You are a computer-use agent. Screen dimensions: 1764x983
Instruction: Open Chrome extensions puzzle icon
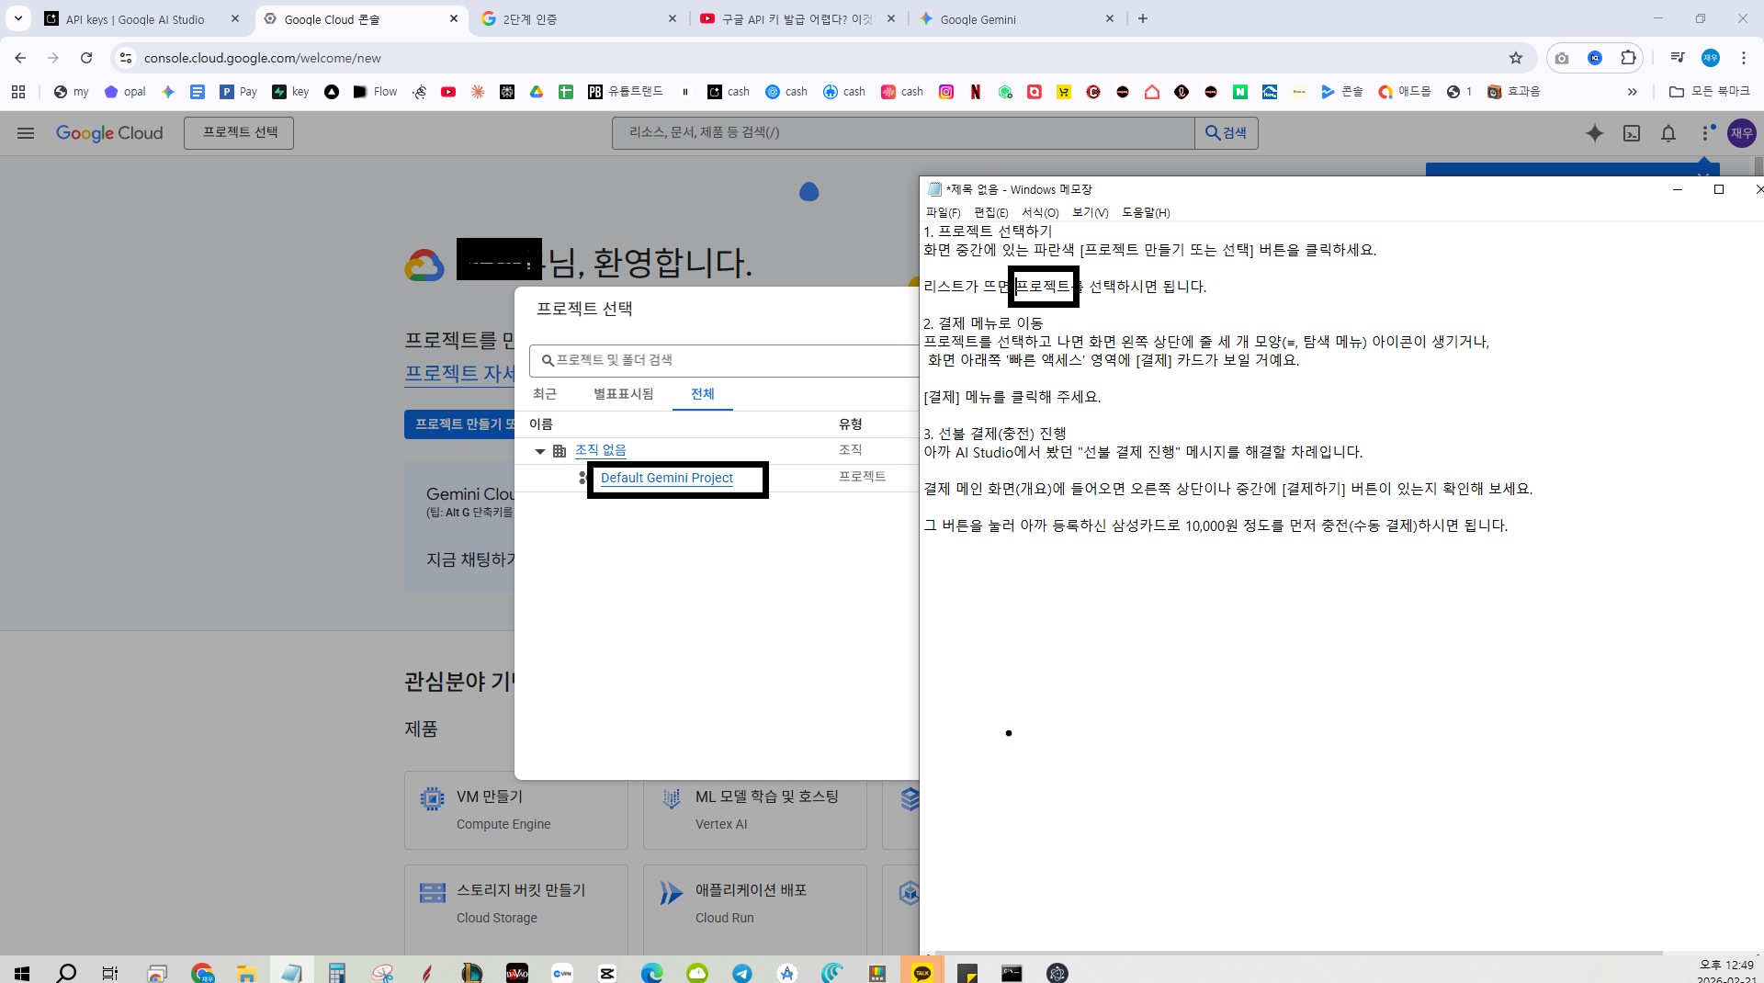click(1628, 58)
